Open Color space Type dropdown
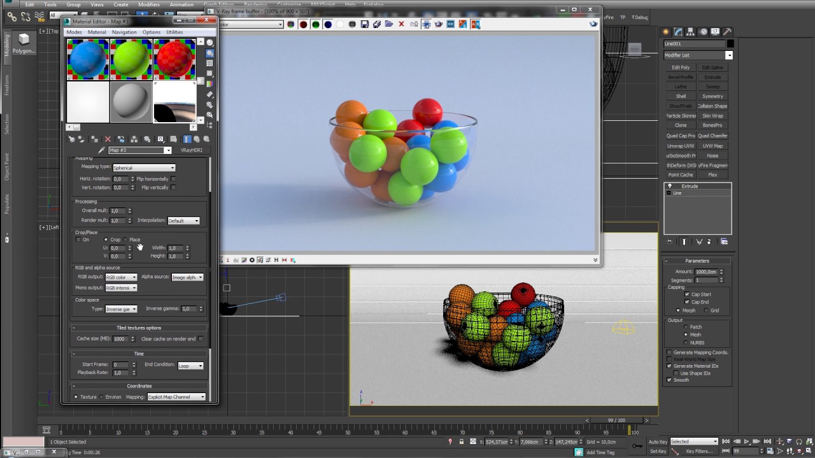Screen dimensions: 815x458 click(x=121, y=309)
